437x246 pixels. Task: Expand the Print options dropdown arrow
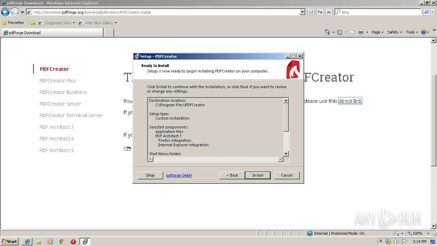point(367,32)
